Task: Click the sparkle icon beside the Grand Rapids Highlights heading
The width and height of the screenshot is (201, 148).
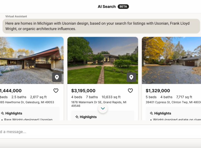Action: 77,117
